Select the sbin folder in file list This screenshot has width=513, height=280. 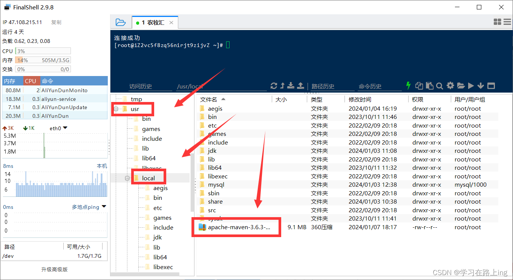click(x=348, y=193)
